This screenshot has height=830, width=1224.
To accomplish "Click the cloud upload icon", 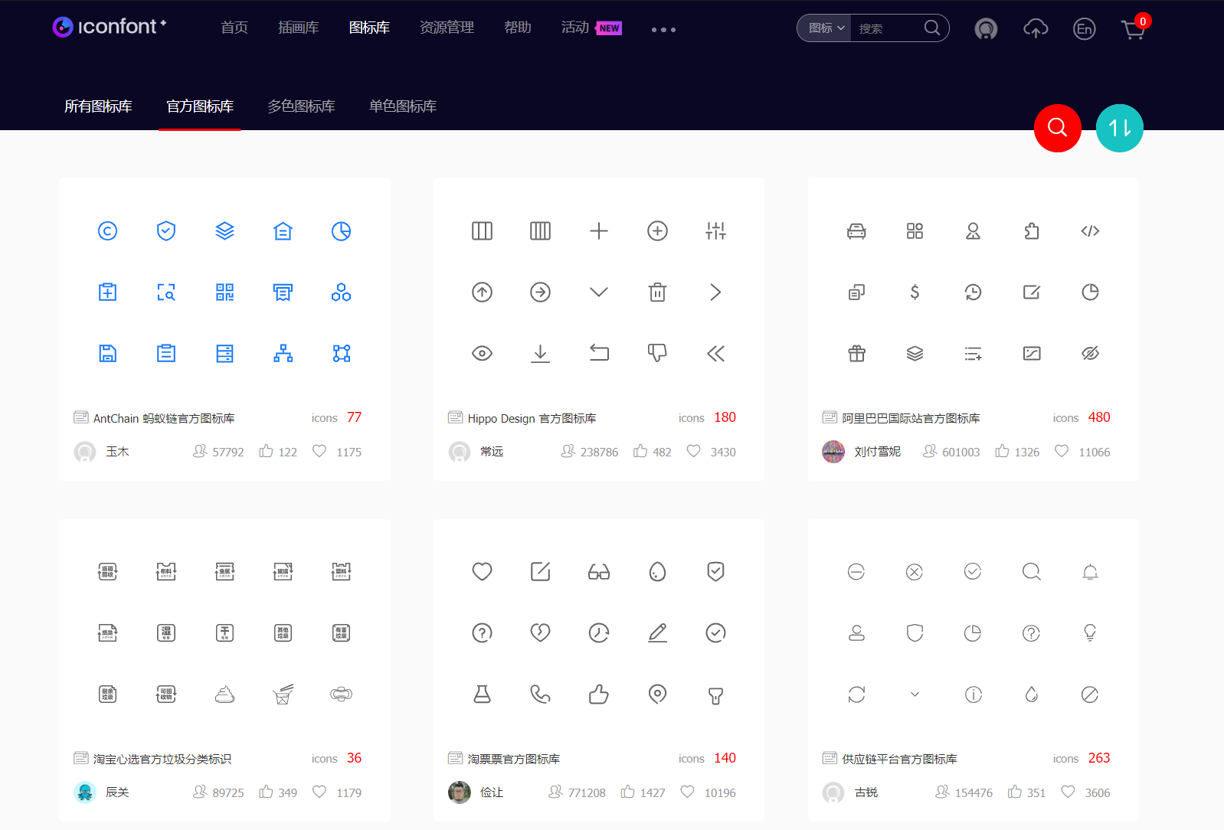I will tap(1036, 29).
